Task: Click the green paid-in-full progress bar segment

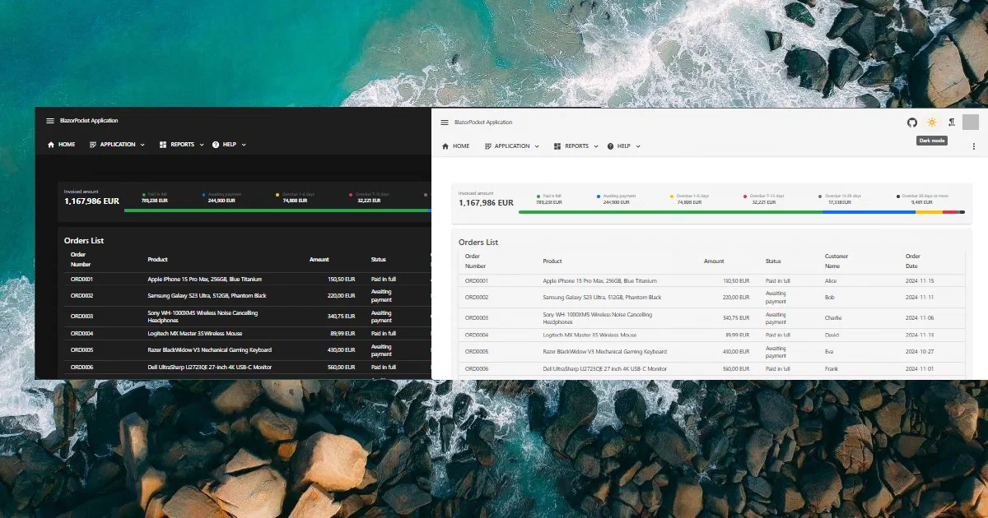Action: coord(670,212)
